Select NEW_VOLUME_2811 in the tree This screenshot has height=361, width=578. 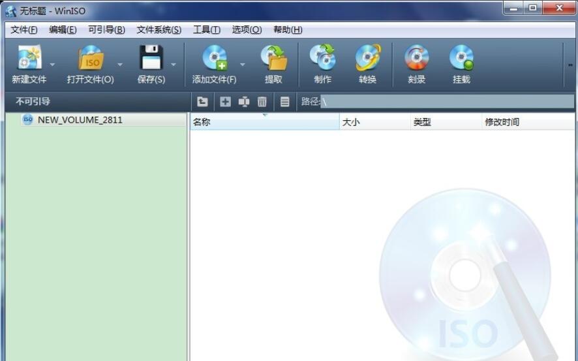(x=80, y=120)
